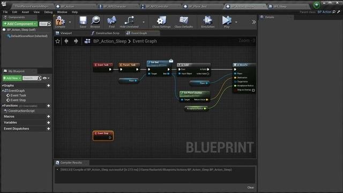Toggle Stop on Overlap checkbox
Screen dimensions: 343x193
click(253, 90)
